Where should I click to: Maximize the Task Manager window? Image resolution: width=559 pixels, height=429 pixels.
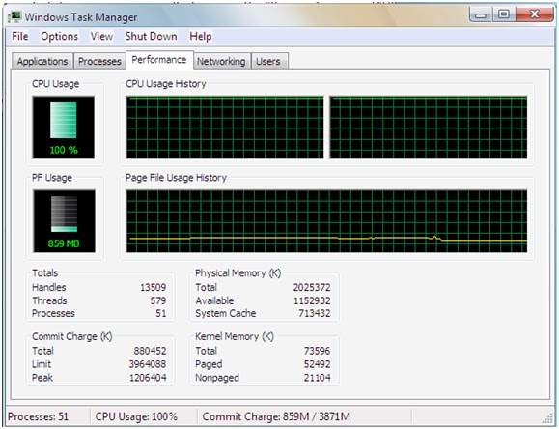[504, 14]
